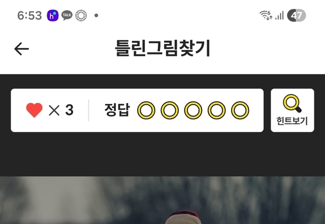Tap the remaining lives count 3
The height and width of the screenshot is (224, 325).
[69, 110]
